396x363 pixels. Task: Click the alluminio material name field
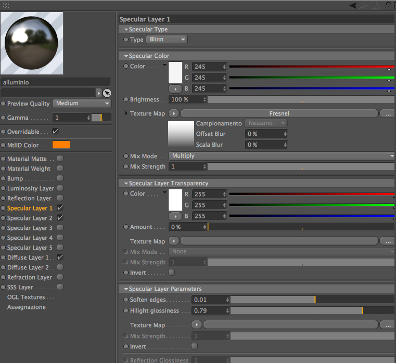click(x=56, y=82)
